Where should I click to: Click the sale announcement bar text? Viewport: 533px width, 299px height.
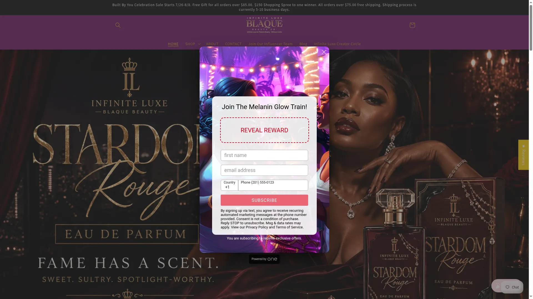[264, 7]
